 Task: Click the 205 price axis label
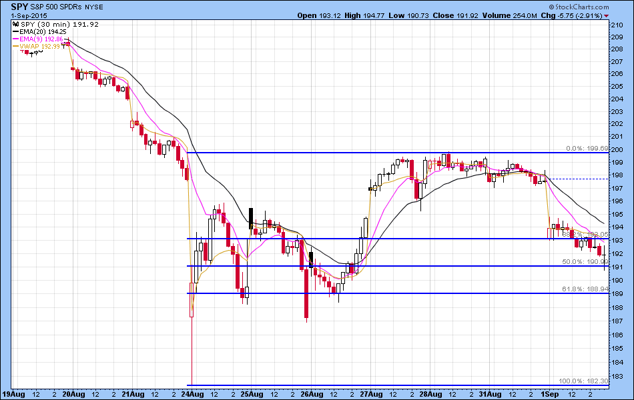tap(617, 87)
